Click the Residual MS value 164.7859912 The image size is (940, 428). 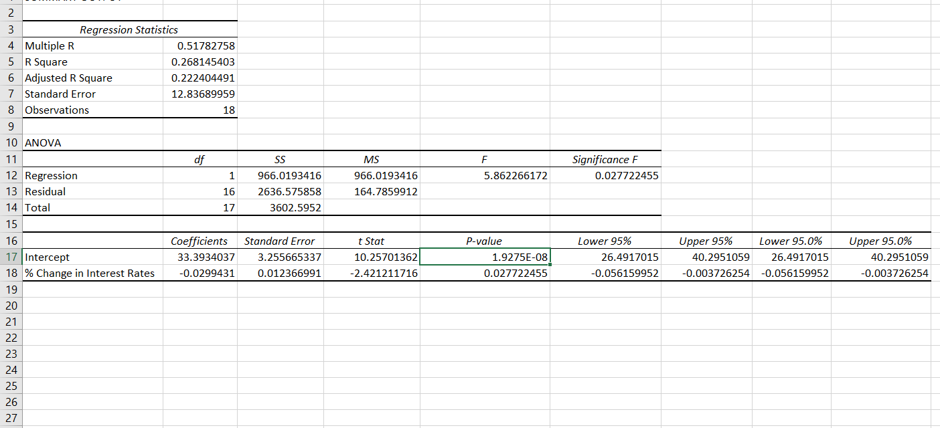click(x=371, y=192)
